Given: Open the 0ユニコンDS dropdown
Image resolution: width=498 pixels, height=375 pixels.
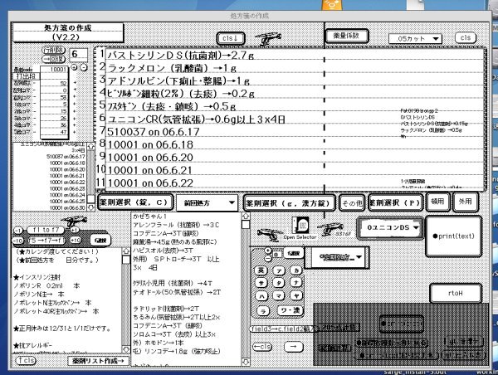Looking at the screenshot, I should pos(390,227).
